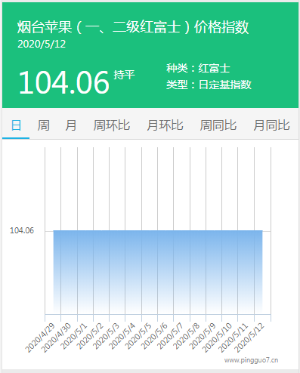Image resolution: width=300 pixels, height=373 pixels.
Task: Click the x-axis label 2020/4/29
Action: tap(40, 338)
